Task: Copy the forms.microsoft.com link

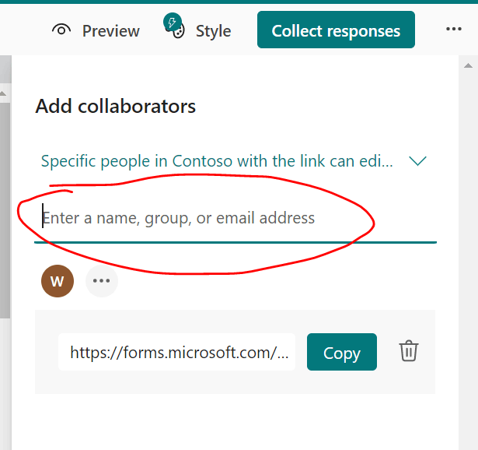Action: (342, 352)
